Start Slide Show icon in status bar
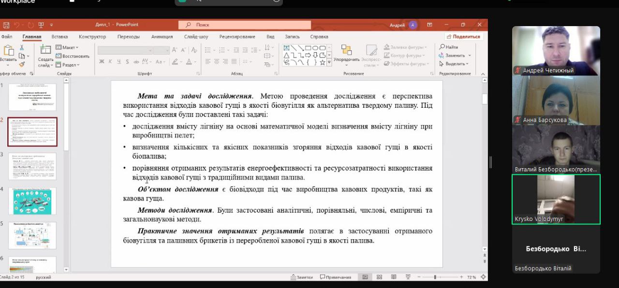The height and width of the screenshot is (288, 619). 409,277
